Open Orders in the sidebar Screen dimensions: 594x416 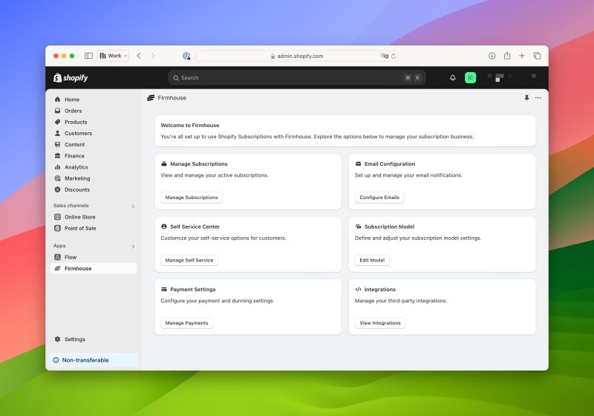tap(94, 111)
